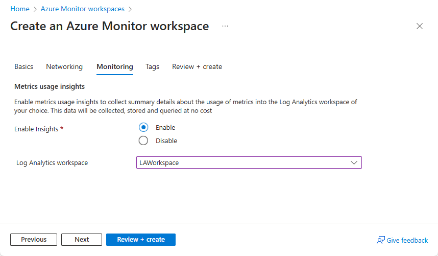The width and height of the screenshot is (438, 256).
Task: Click the Give feedback icon
Action: pyautogui.click(x=380, y=240)
